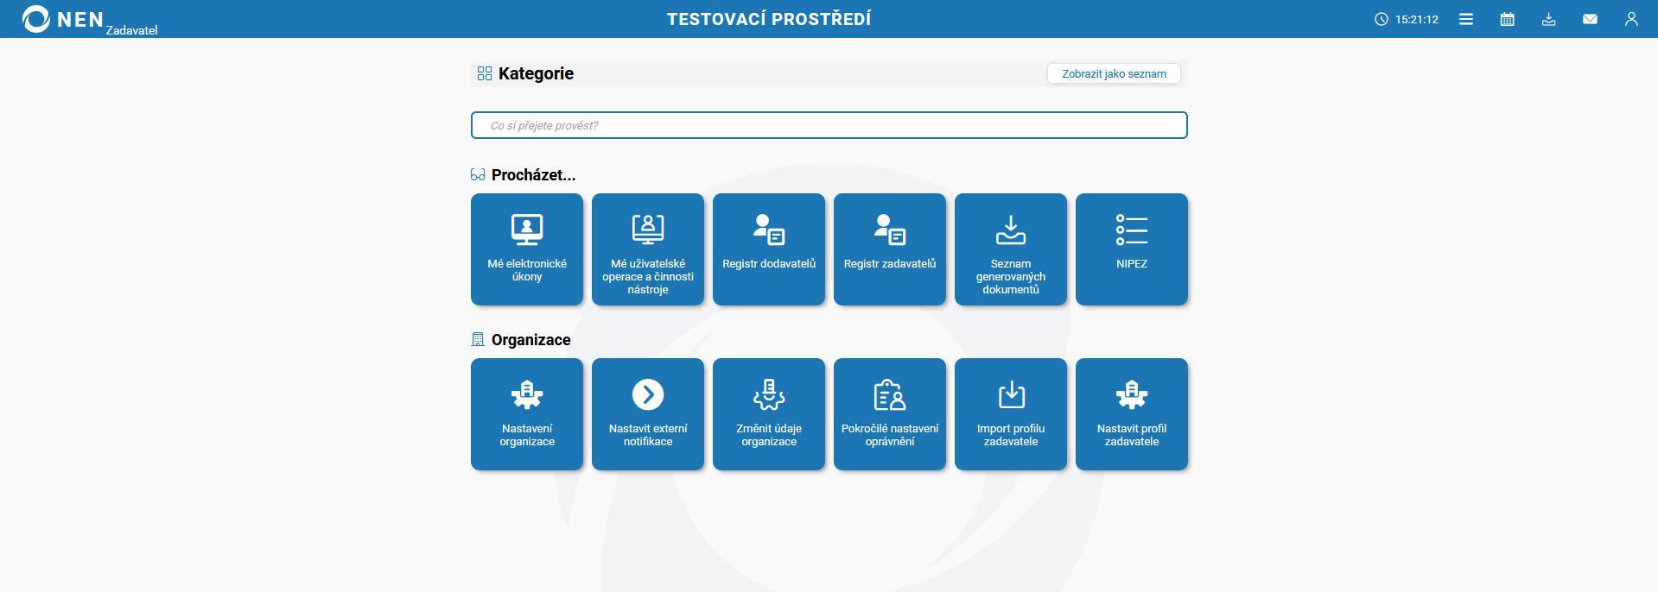Open Nastavení organizace tile
This screenshot has width=1658, height=592.
[x=527, y=414]
